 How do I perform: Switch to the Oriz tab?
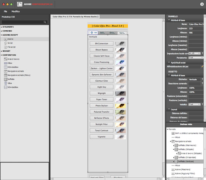pyautogui.click(x=112, y=33)
